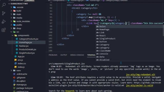Open the Run and Debug view
The image size is (164, 92).
pos(4,21)
